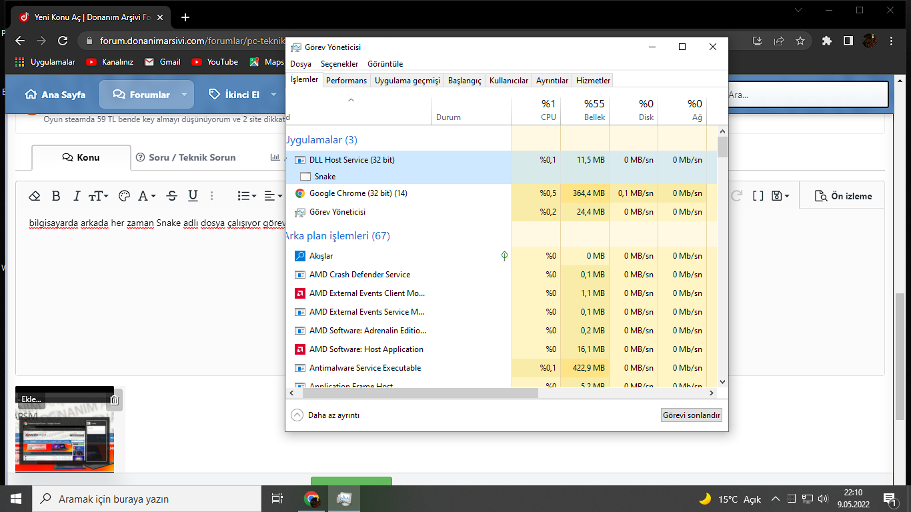Select the Konu thread type tab
The width and height of the screenshot is (911, 512).
pos(81,157)
